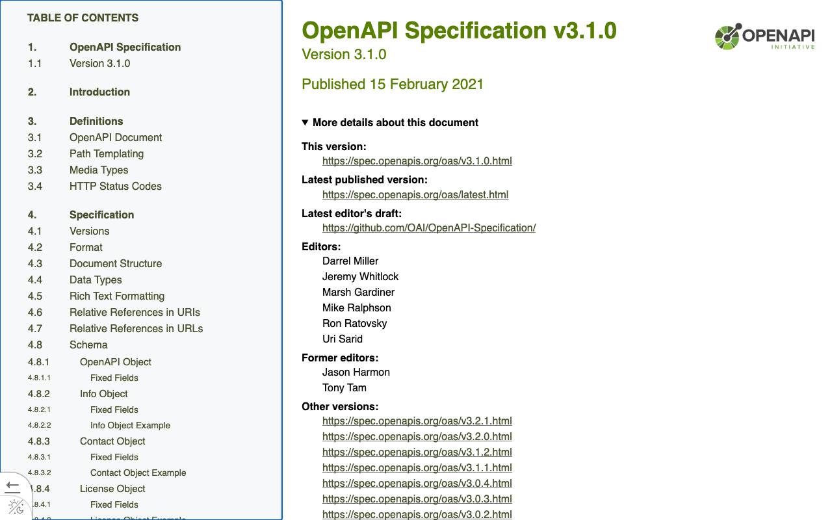This screenshot has width=832, height=520.
Task: Jump to section 4.4 Data Types
Action: point(75,279)
